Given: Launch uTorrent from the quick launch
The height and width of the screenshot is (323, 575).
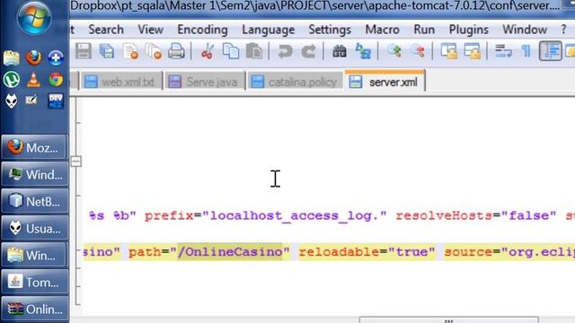Looking at the screenshot, I should click(12, 80).
